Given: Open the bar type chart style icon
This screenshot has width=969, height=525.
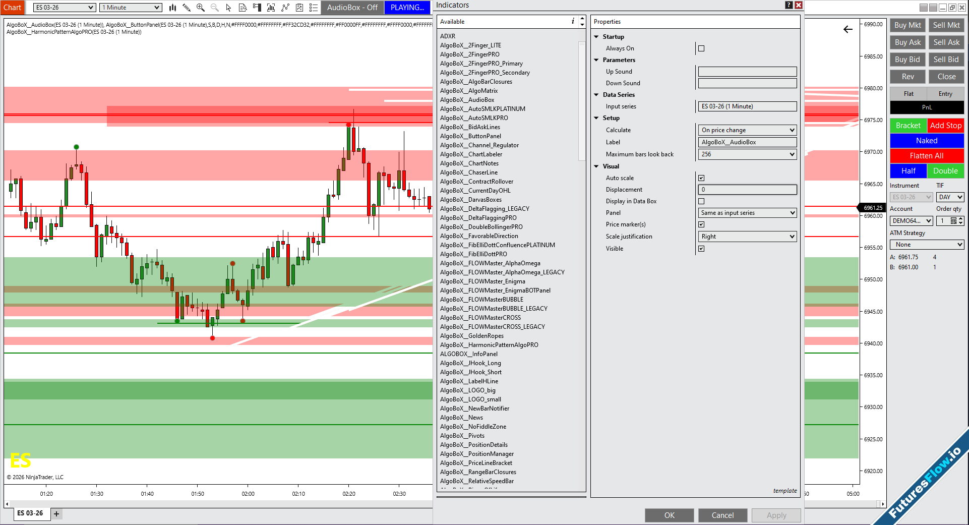Looking at the screenshot, I should tap(172, 8).
